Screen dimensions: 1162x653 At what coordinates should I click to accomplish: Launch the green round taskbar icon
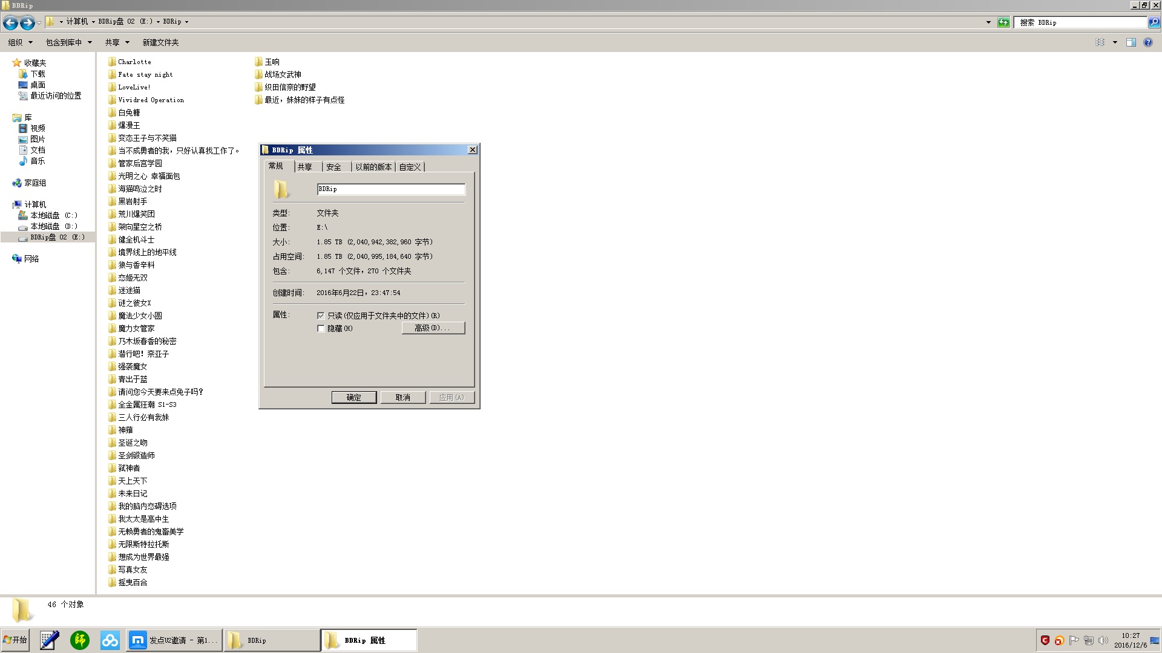click(80, 640)
